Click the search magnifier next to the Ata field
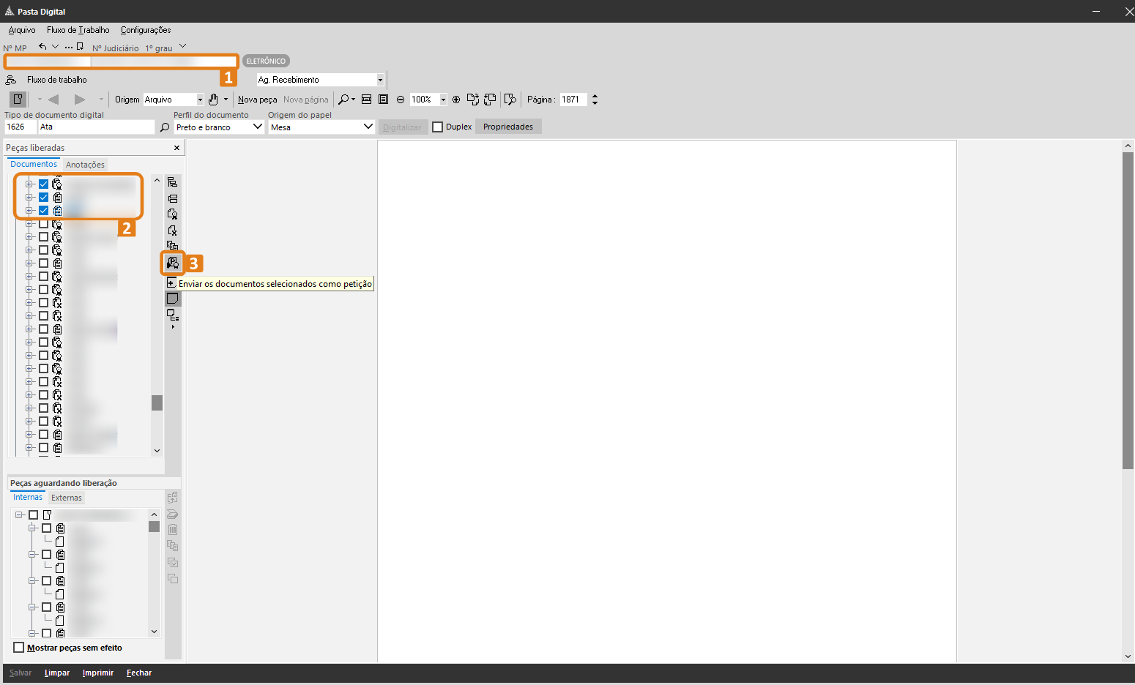 [x=165, y=127]
